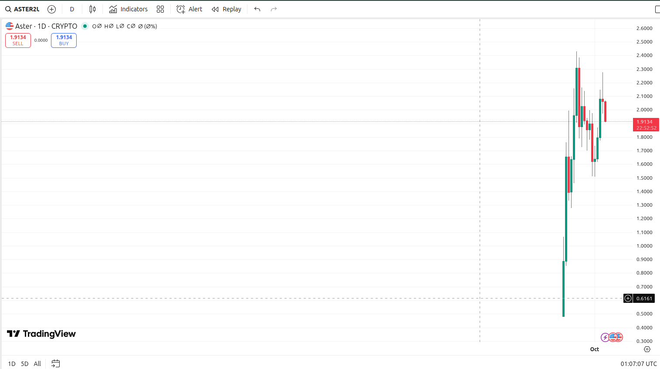Image resolution: width=660 pixels, height=369 pixels.
Task: Click the 2.0000 price axis label
Action: [644, 110]
